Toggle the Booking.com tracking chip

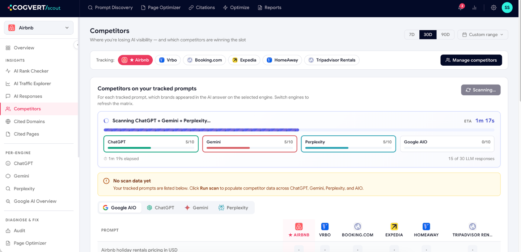tap(204, 60)
